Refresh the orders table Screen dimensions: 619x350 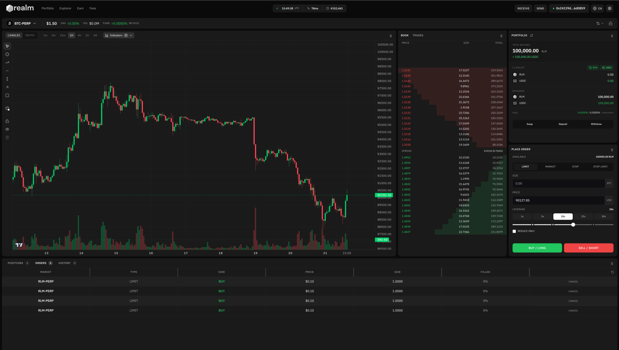(x=612, y=272)
